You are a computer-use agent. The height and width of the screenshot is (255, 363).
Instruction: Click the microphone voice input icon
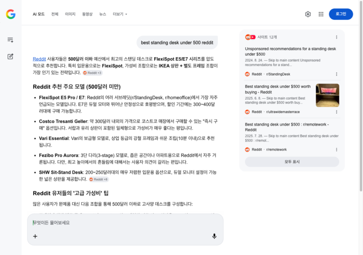click(215, 236)
